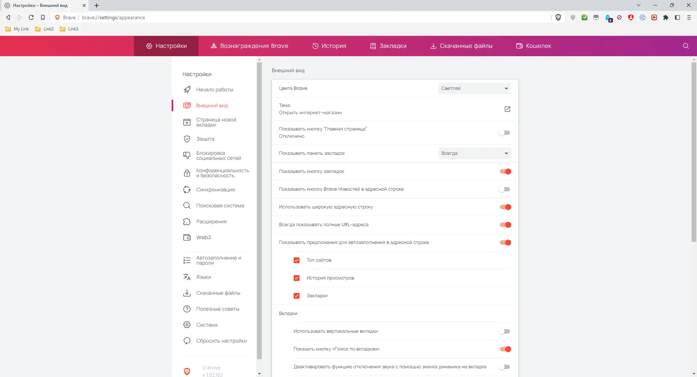Open Начало работы rocket section
Viewport: 697px width, 377px height.
click(214, 90)
